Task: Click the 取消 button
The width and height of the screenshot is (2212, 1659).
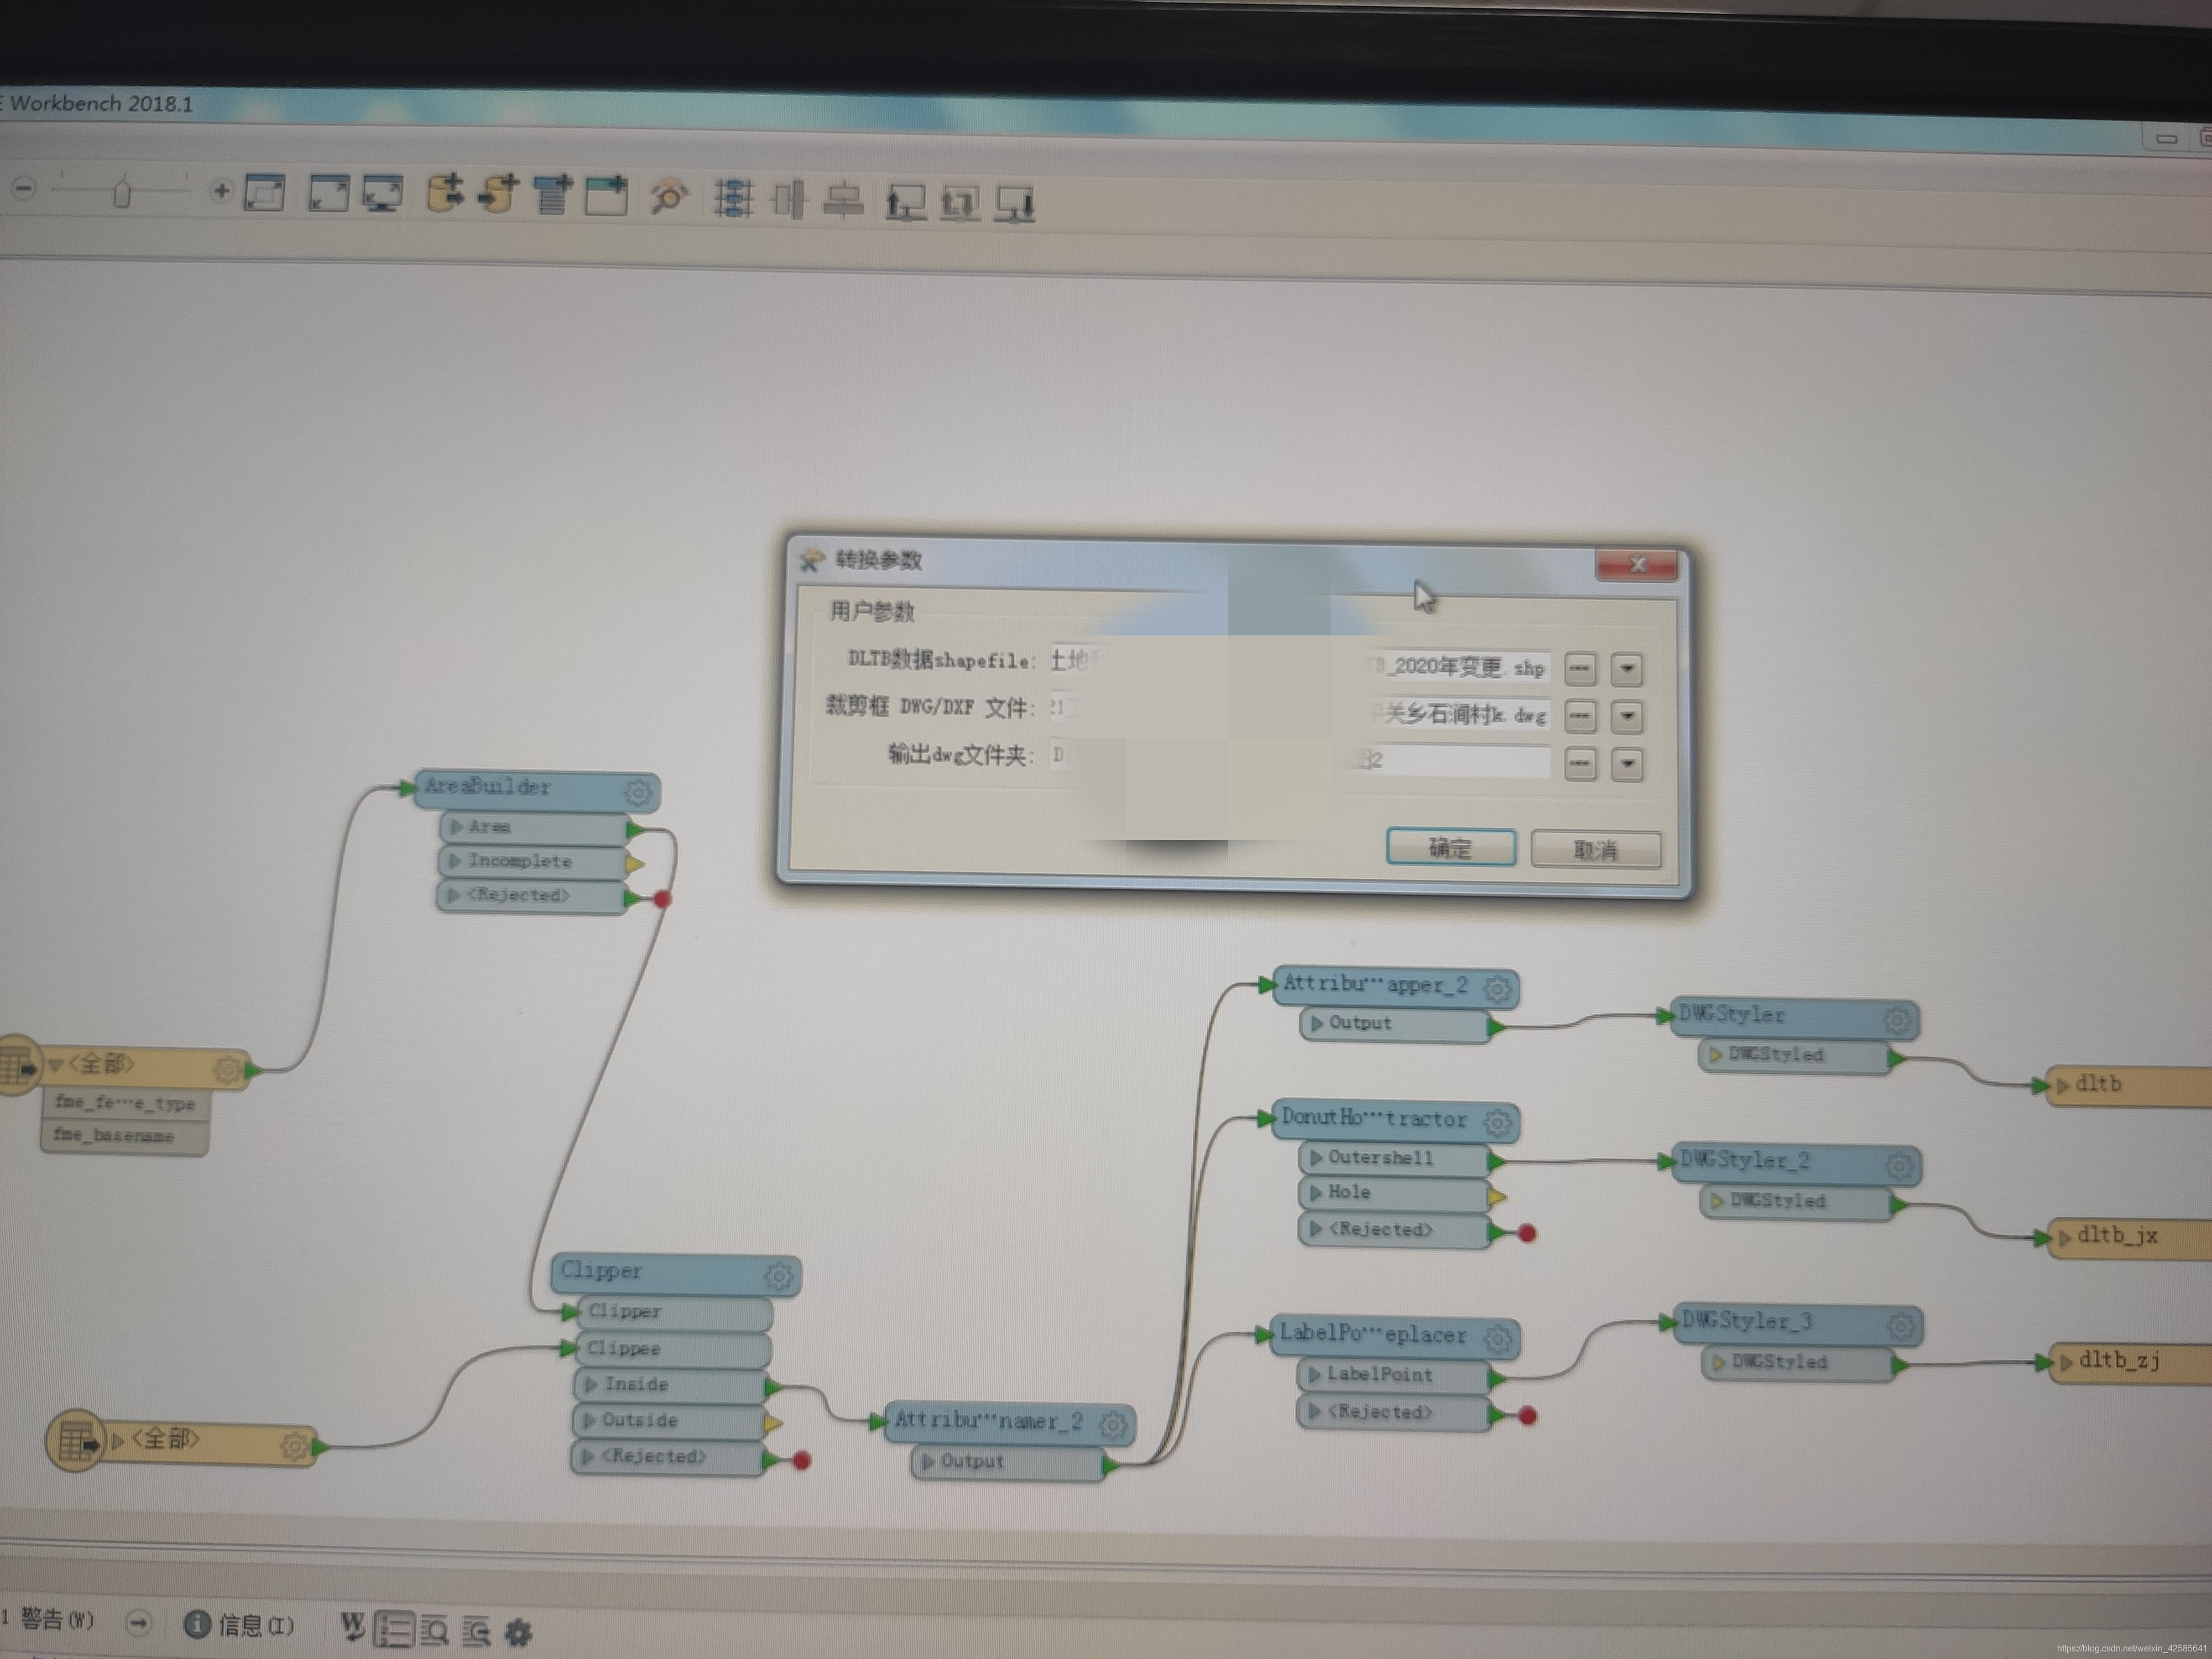Action: [1596, 850]
